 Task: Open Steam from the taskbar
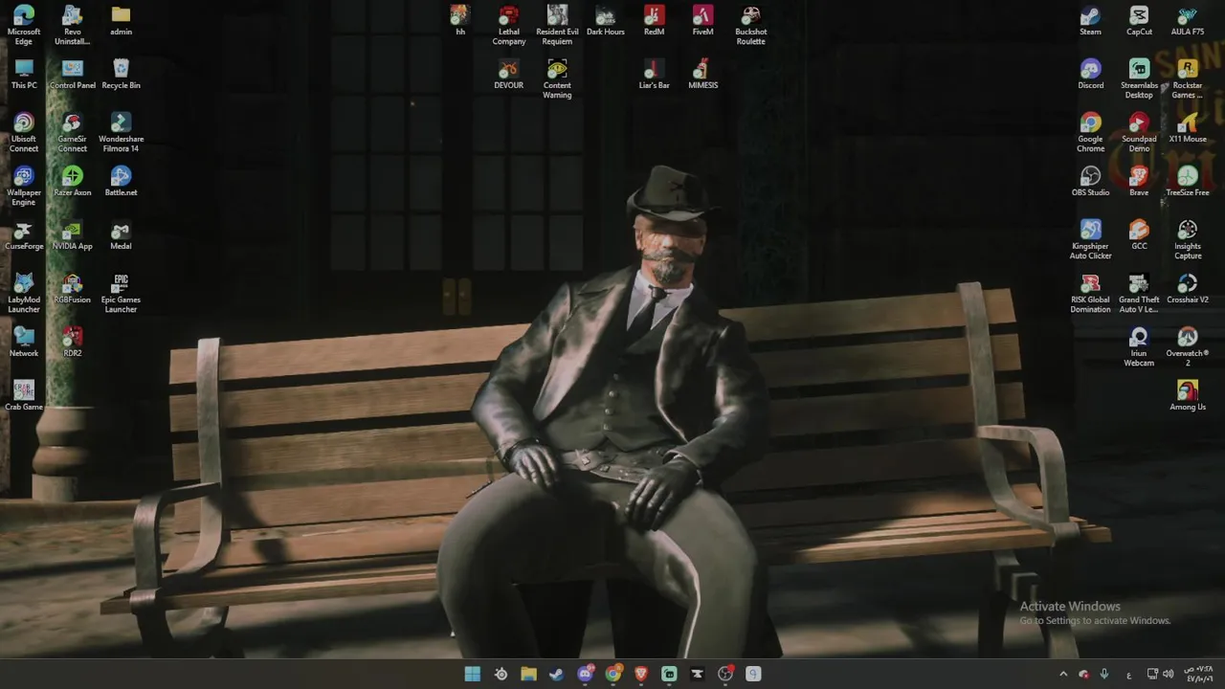(x=556, y=674)
